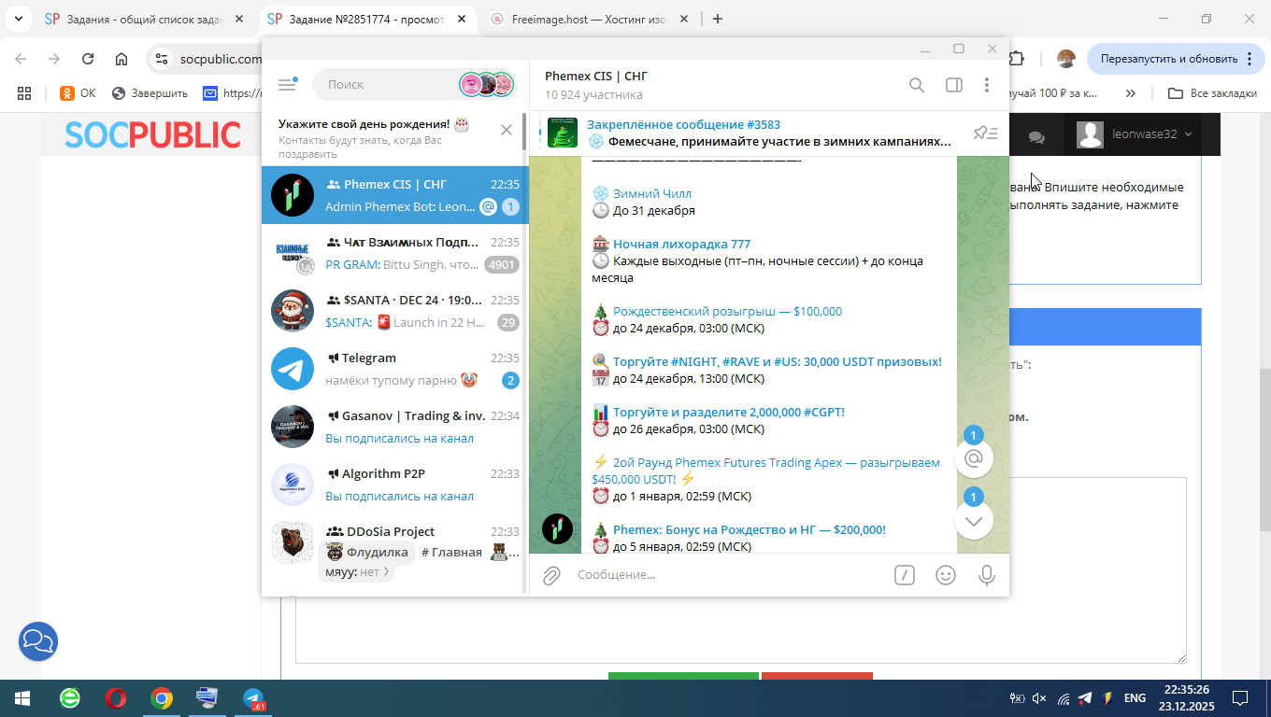The image size is (1271, 717).
Task: Select the Флудилка topic chip
Action: [369, 552]
